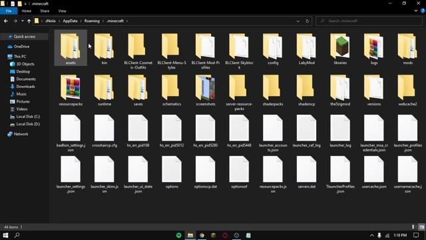This screenshot has height=240, width=426.
Task: Select the the5zigmod folder
Action: [x=340, y=90]
